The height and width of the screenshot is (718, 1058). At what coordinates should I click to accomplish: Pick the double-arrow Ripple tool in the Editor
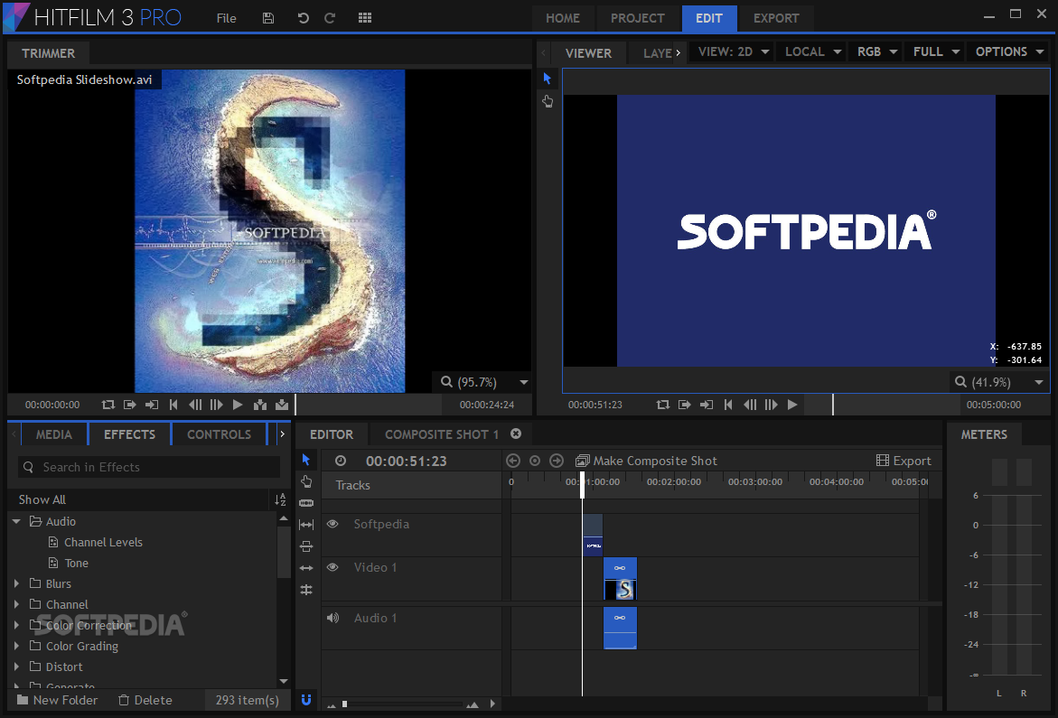tap(306, 568)
